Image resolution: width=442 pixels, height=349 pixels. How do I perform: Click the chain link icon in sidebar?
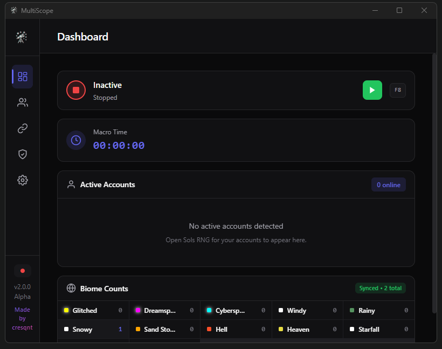coord(22,128)
